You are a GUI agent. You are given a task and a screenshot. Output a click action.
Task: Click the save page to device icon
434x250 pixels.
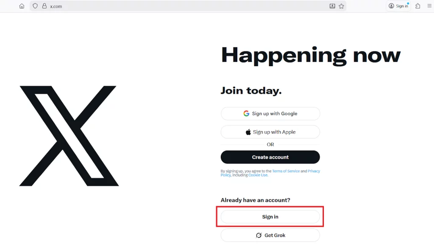pyautogui.click(x=332, y=6)
